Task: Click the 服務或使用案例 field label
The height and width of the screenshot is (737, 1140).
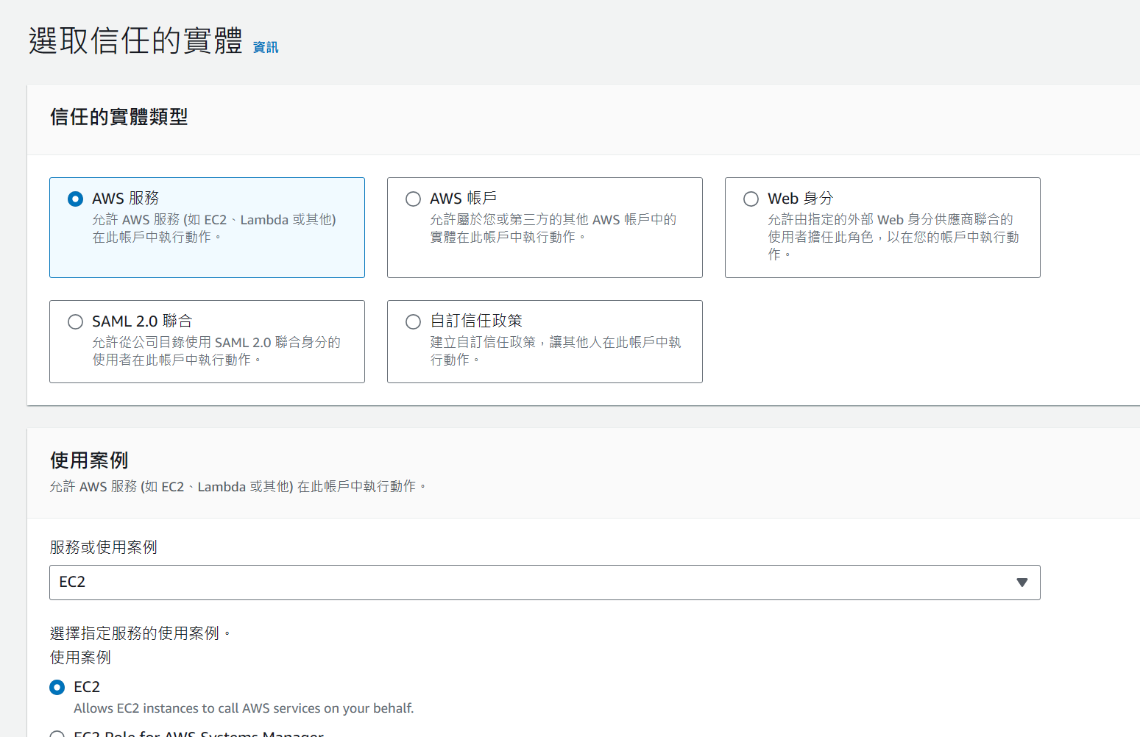Action: tap(103, 547)
